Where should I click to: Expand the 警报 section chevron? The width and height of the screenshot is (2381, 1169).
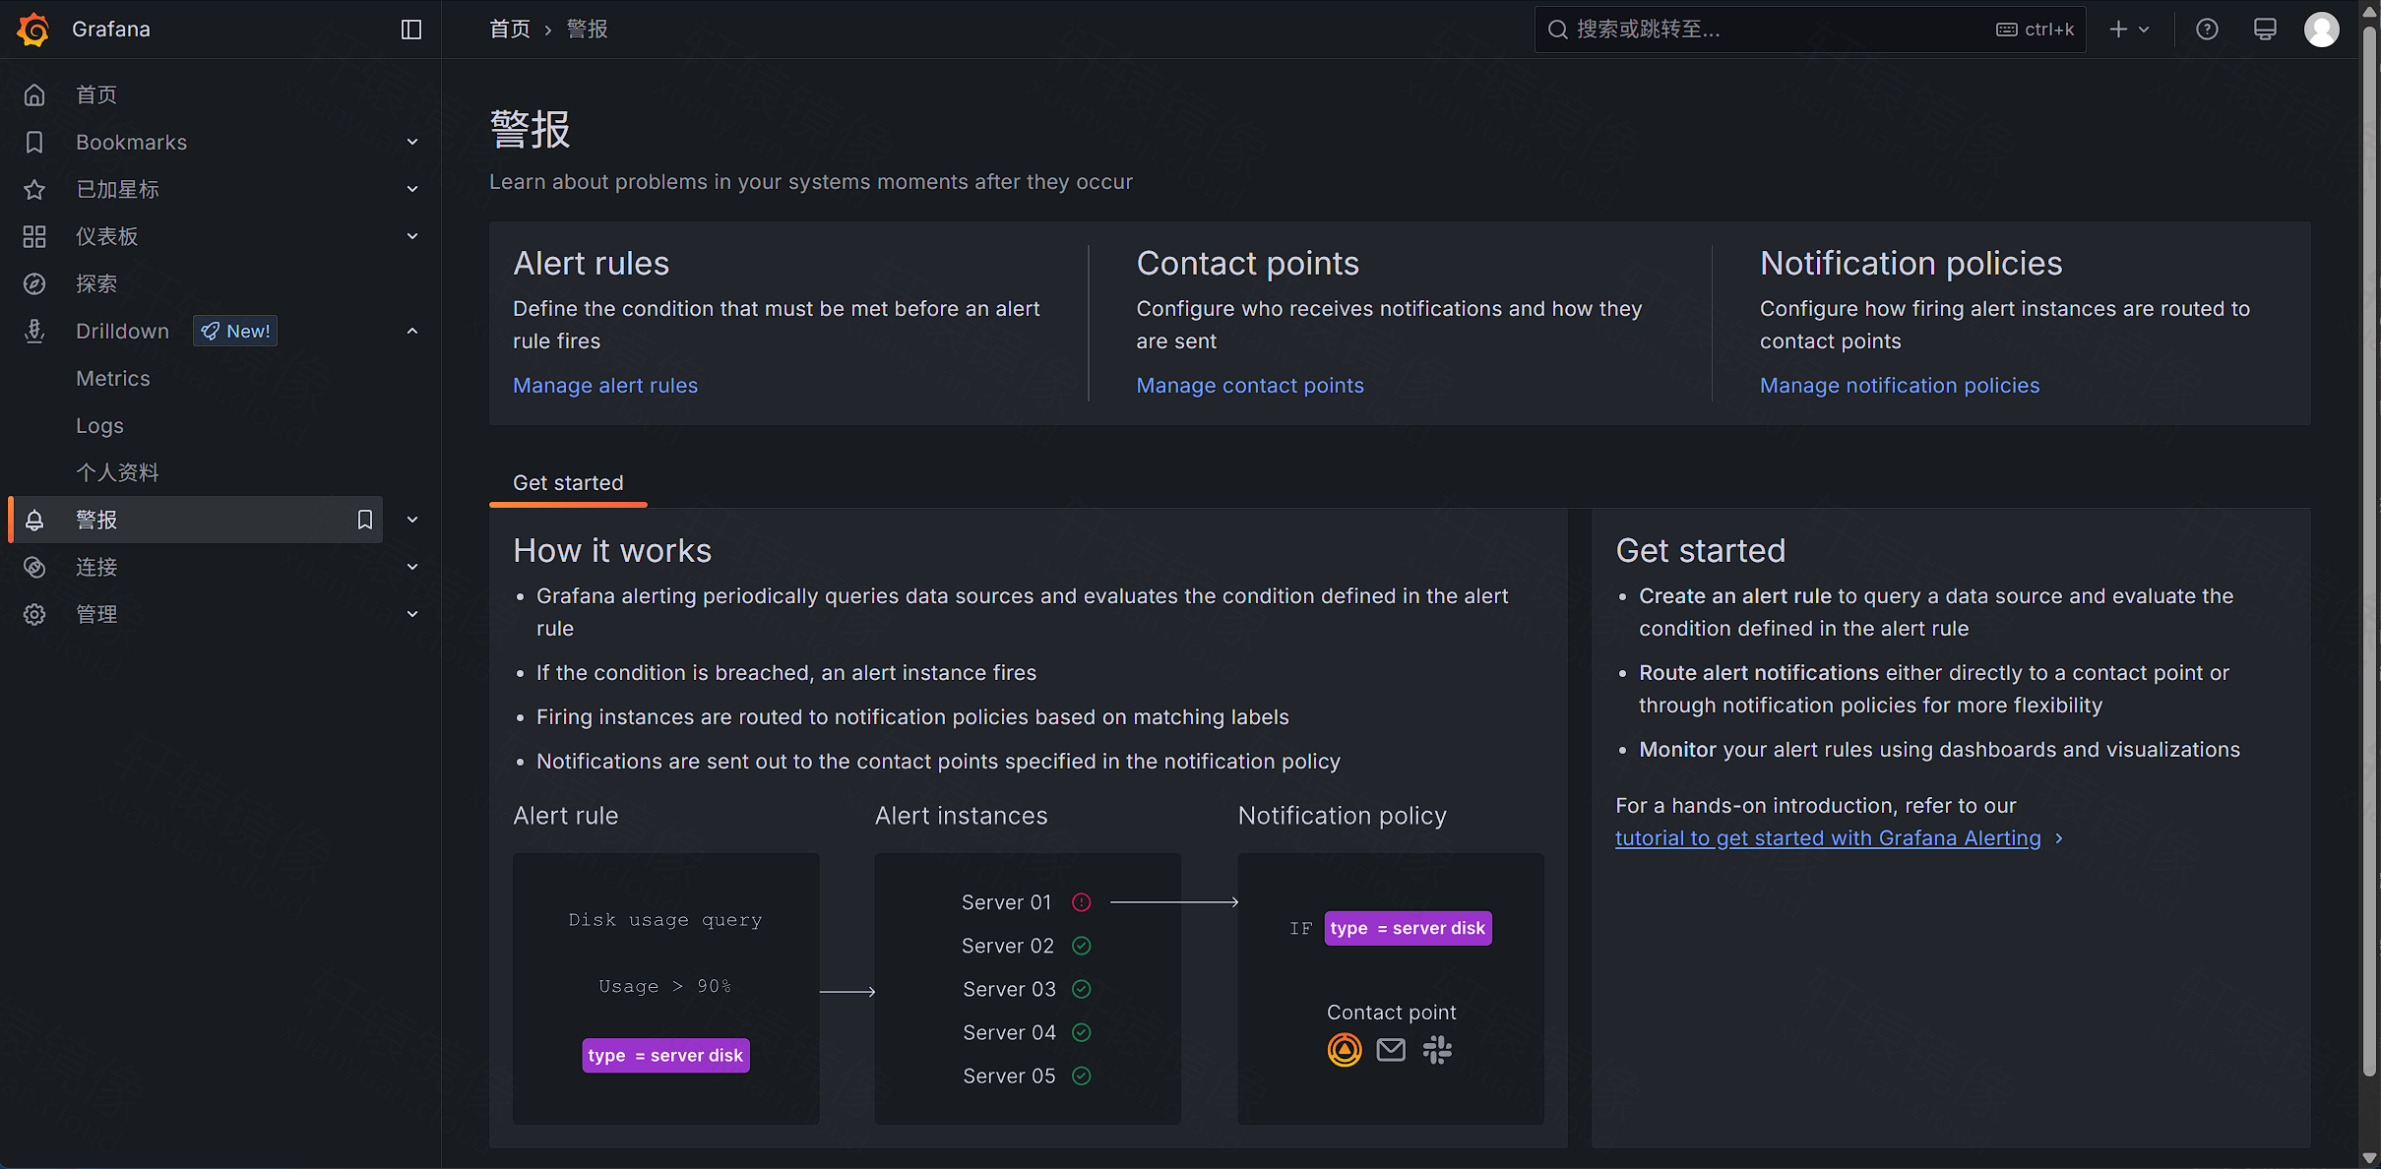412,520
